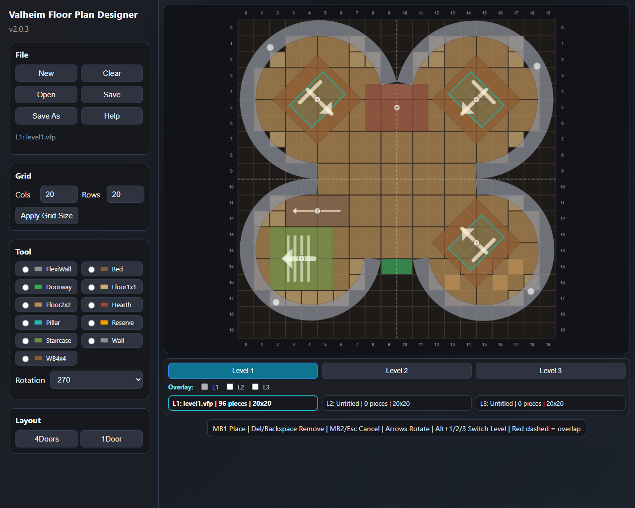Select the L3 Untitled status box
The image size is (635, 508).
coord(551,403)
